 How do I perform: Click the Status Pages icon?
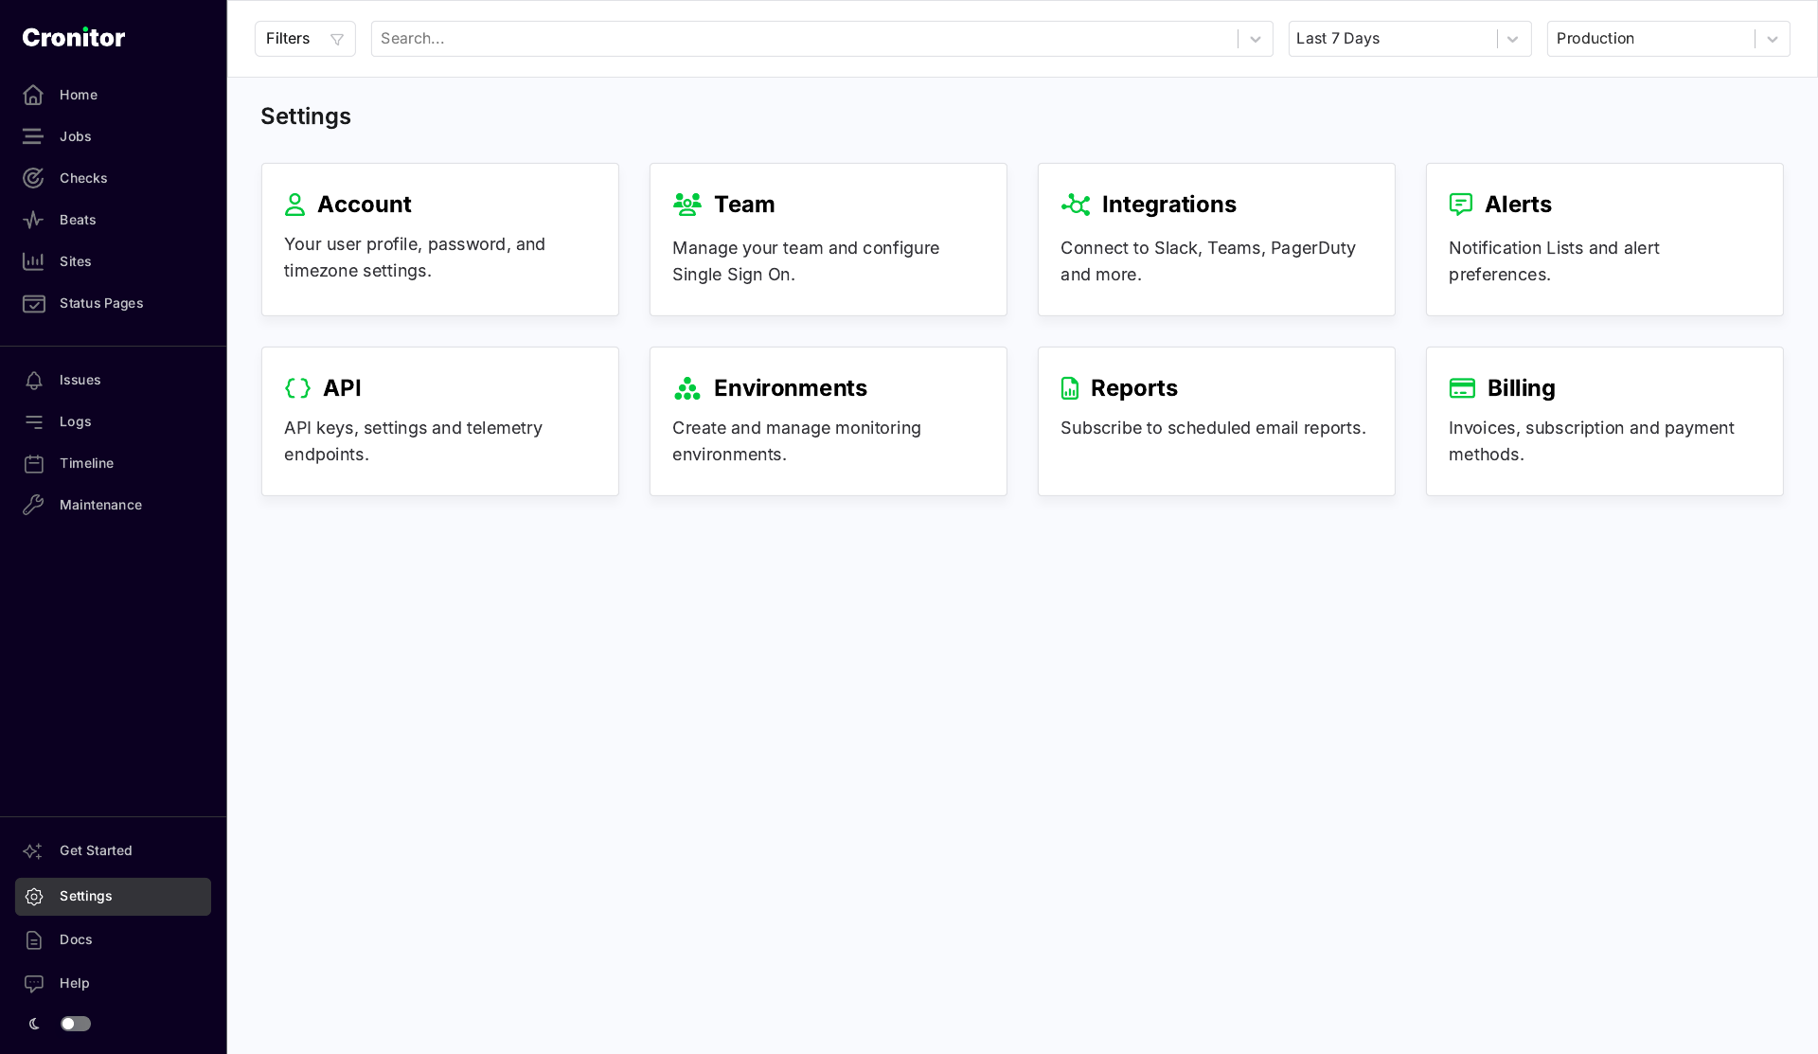tap(33, 303)
